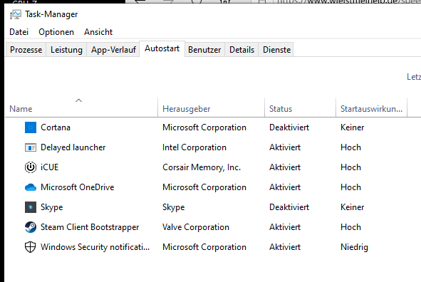Click Aktiviert status in OneDrive row
The height and width of the screenshot is (282, 421).
tap(285, 187)
